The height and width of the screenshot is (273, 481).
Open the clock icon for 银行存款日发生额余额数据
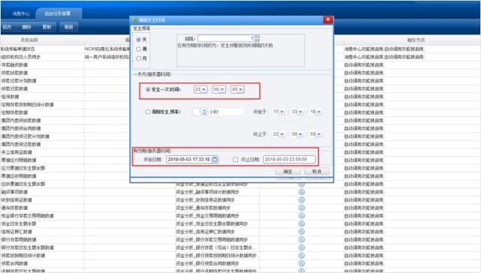tap(301, 247)
